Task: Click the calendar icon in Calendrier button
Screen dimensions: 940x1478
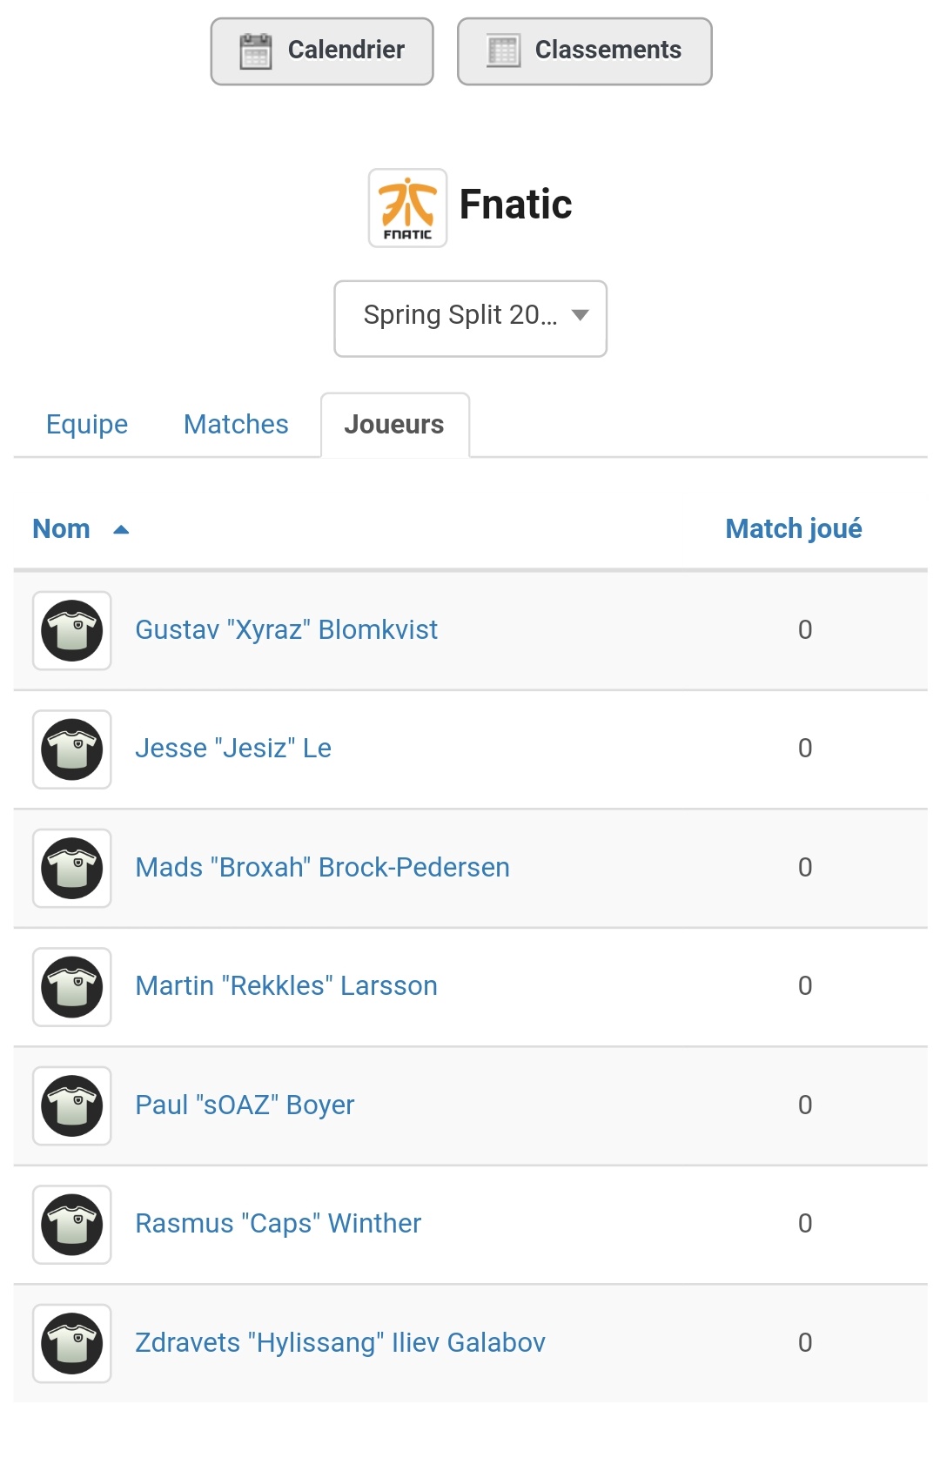Action: click(x=255, y=51)
